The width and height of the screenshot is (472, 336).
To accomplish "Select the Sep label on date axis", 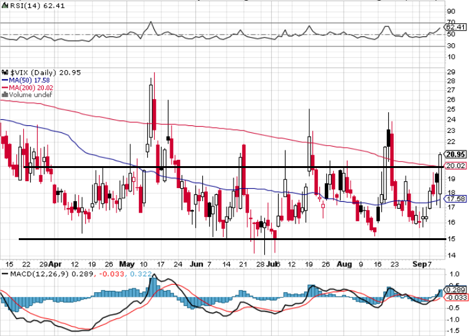I will 419,265.
